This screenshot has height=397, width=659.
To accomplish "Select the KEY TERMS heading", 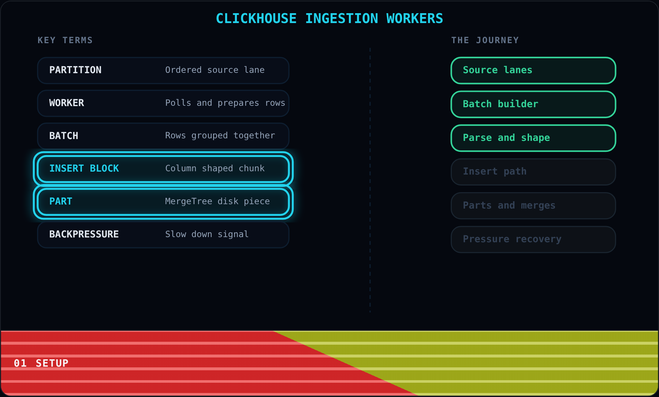I will (65, 40).
